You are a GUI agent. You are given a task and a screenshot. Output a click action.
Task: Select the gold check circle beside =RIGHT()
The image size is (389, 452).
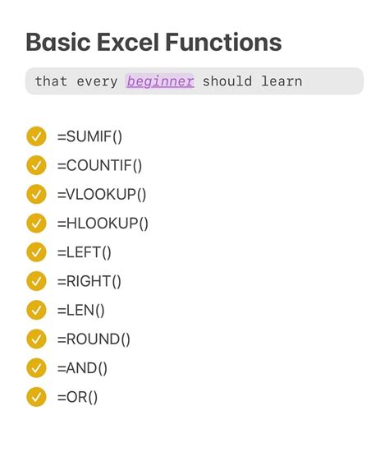36,281
